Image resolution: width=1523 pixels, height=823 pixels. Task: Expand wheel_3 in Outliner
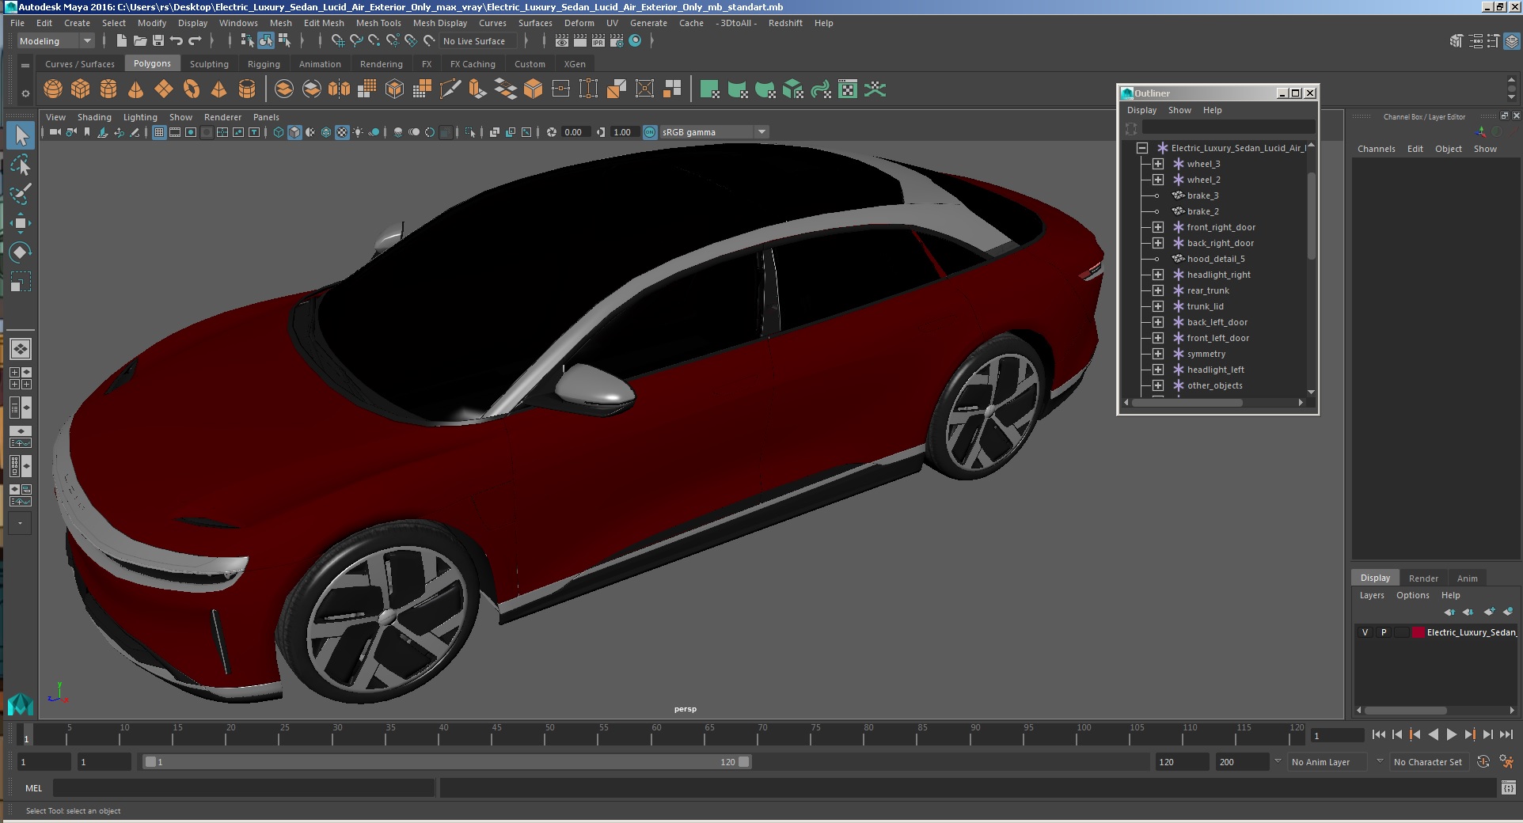1157,164
